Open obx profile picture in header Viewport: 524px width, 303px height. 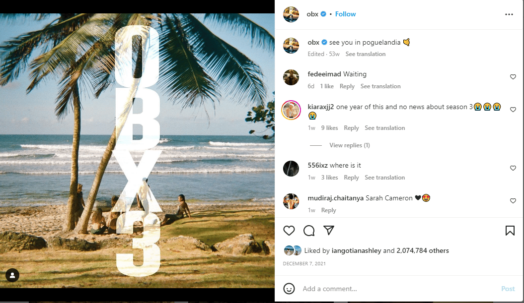(291, 14)
